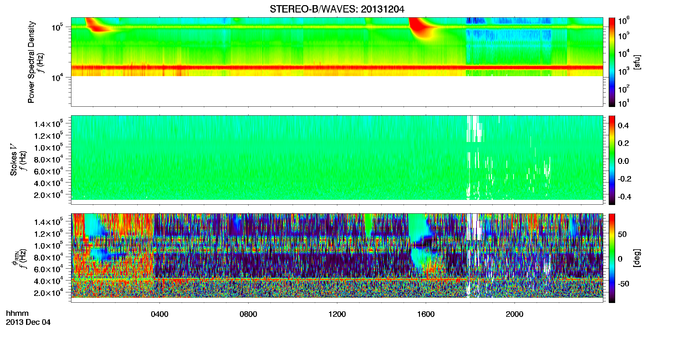
Task: Click the 0.4 value on Stokes colorbar
Action: coord(623,126)
